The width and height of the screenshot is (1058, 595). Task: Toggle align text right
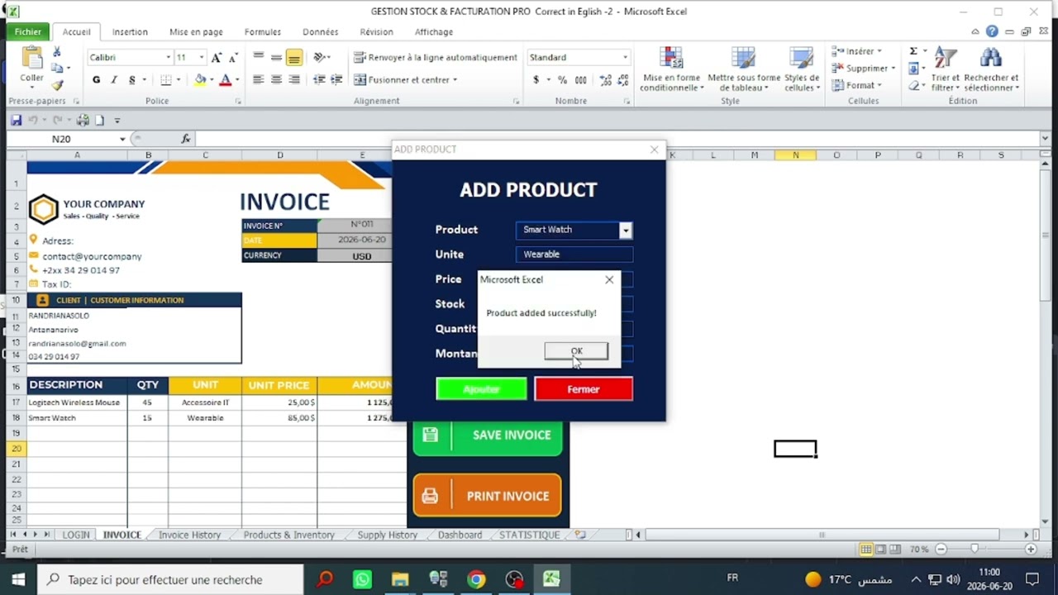(x=293, y=80)
